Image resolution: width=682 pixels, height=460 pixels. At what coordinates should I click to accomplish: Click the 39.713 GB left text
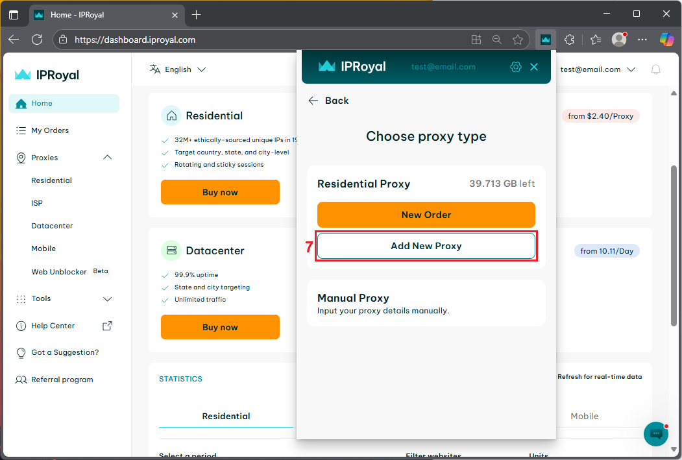(x=502, y=184)
